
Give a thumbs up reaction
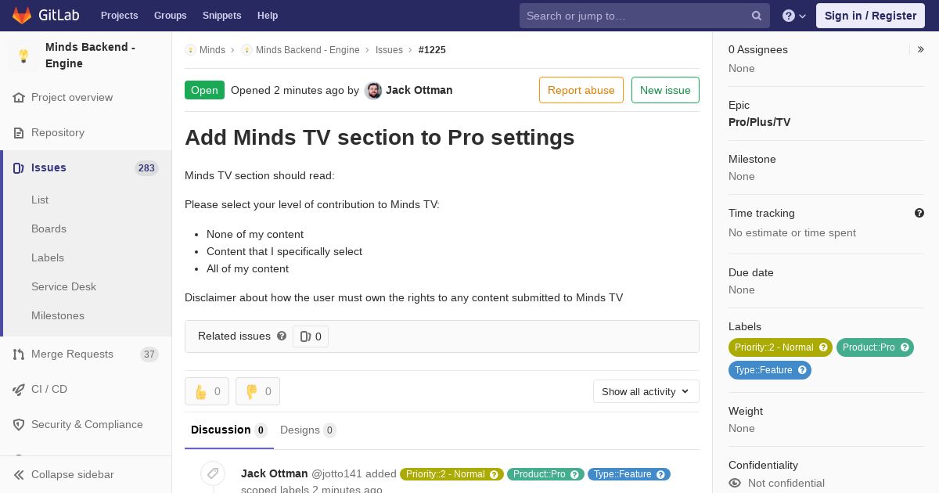click(x=207, y=391)
